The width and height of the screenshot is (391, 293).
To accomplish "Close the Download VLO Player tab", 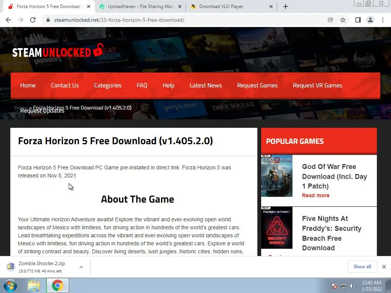I will tap(271, 6).
